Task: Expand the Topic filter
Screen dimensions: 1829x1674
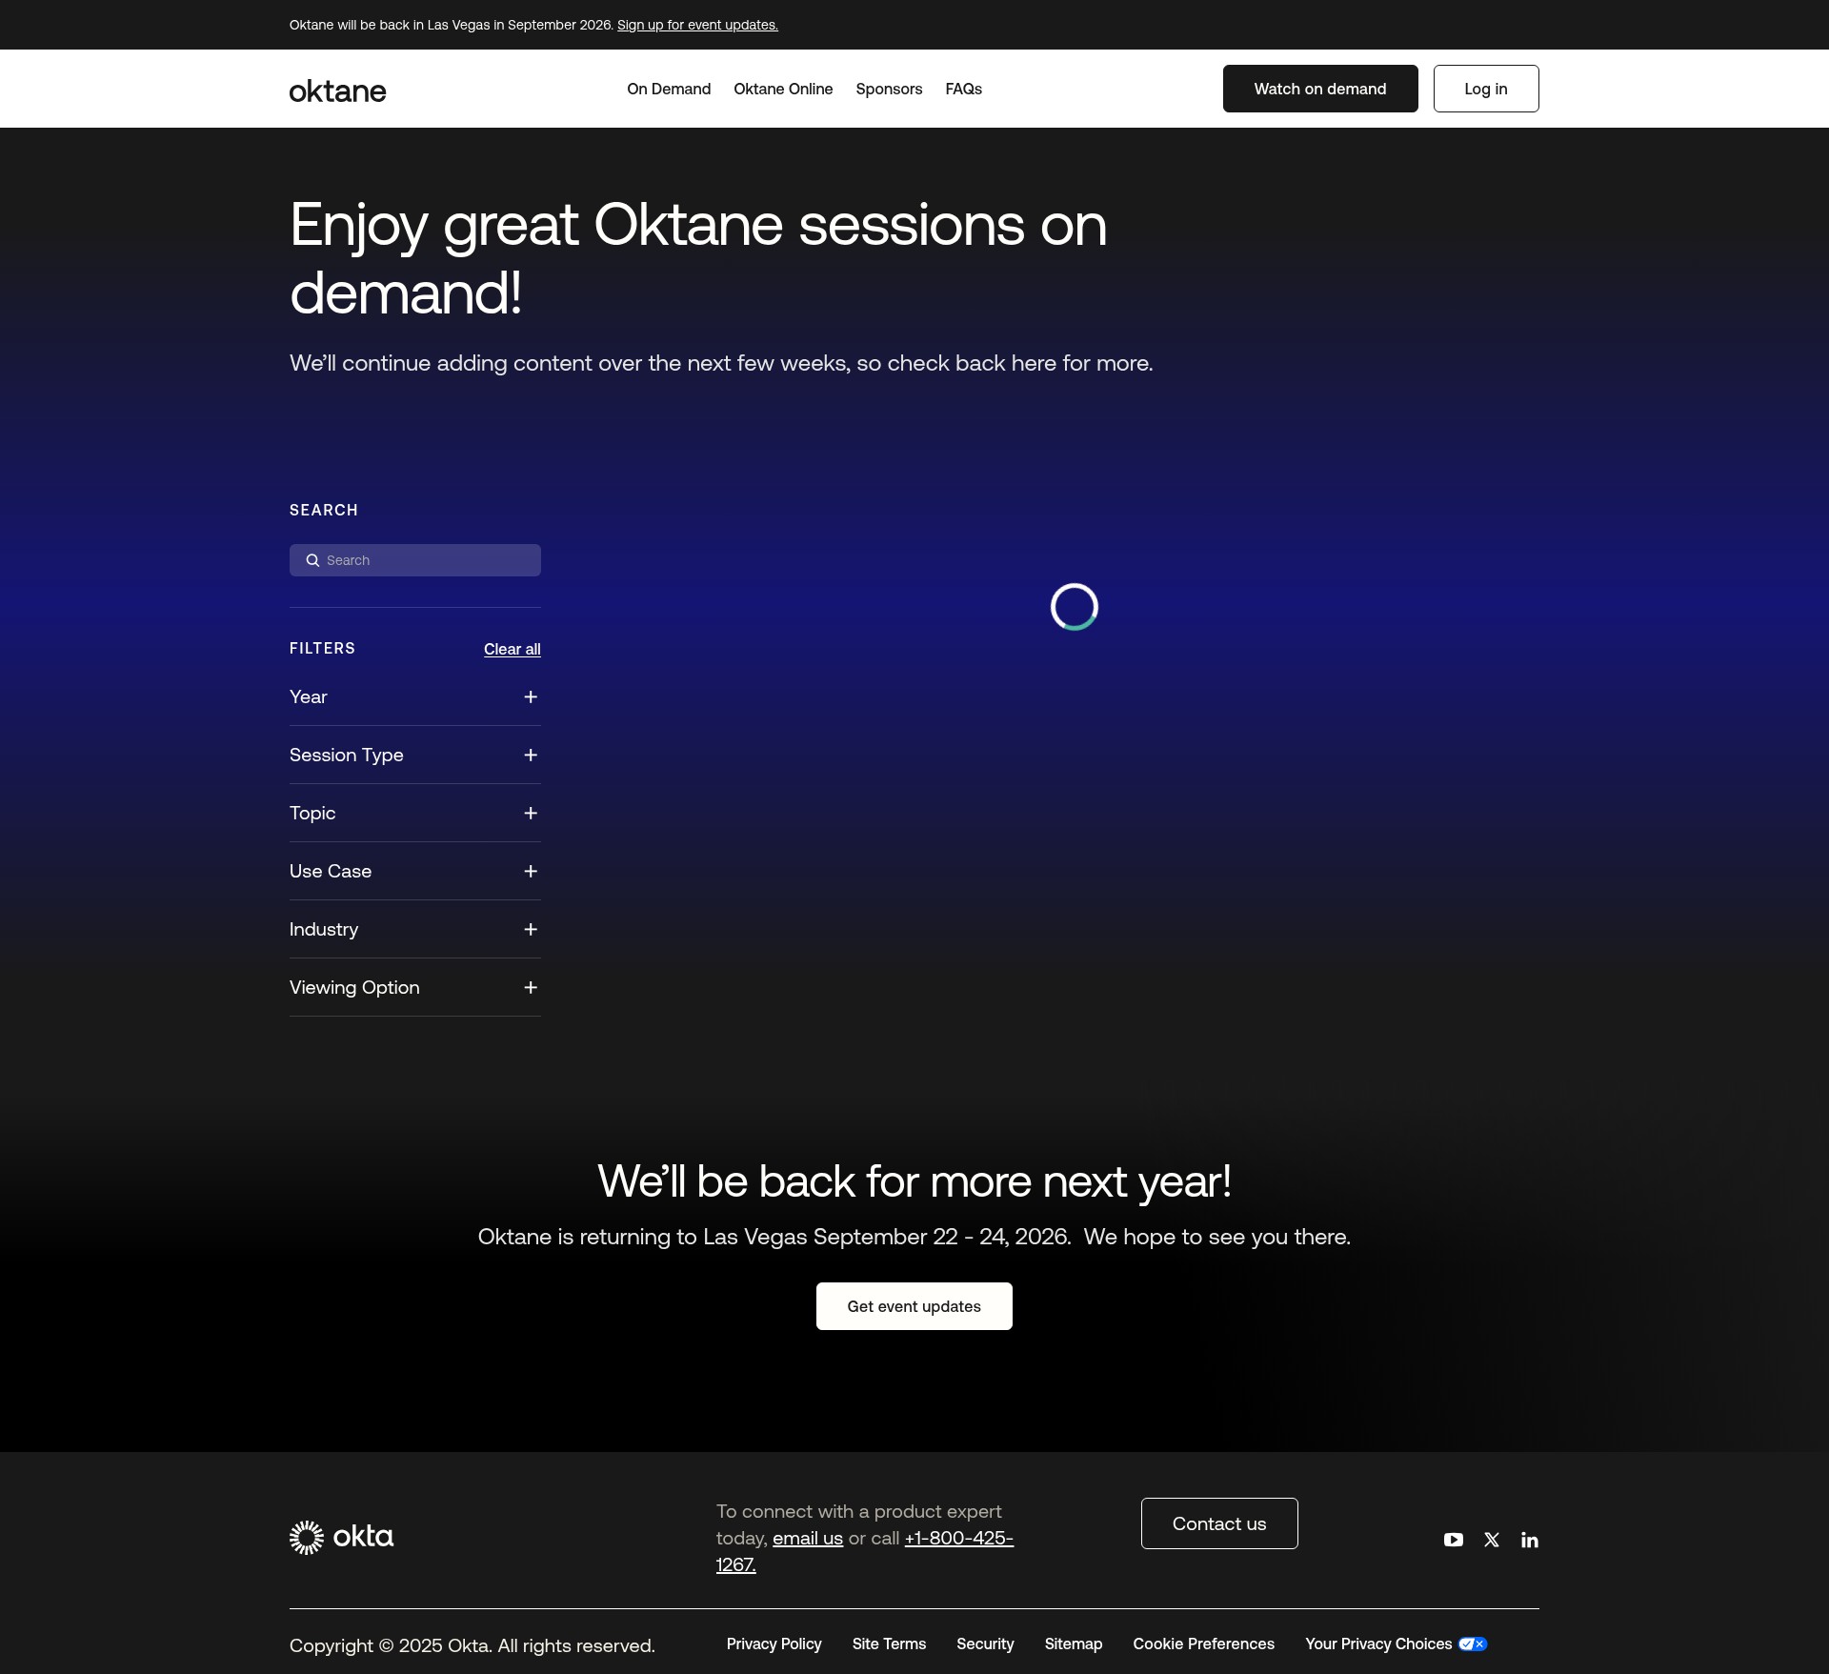Action: pos(415,814)
